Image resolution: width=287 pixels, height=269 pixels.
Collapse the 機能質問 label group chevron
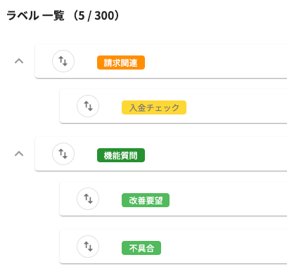click(19, 154)
